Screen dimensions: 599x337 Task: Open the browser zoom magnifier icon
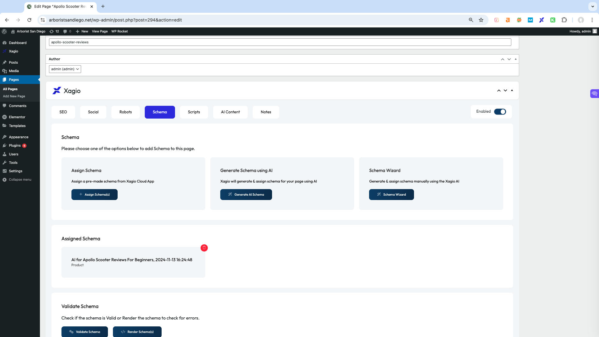pos(471,20)
